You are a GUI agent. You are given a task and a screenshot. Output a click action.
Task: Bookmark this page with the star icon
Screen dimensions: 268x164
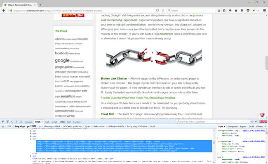(219, 11)
